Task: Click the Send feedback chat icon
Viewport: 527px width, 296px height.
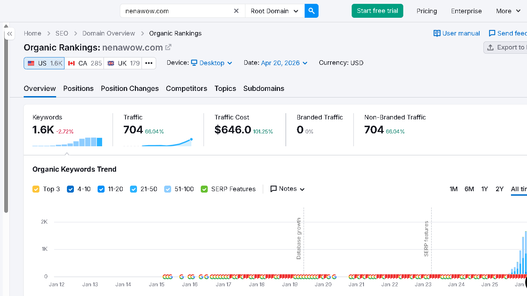Action: click(492, 33)
